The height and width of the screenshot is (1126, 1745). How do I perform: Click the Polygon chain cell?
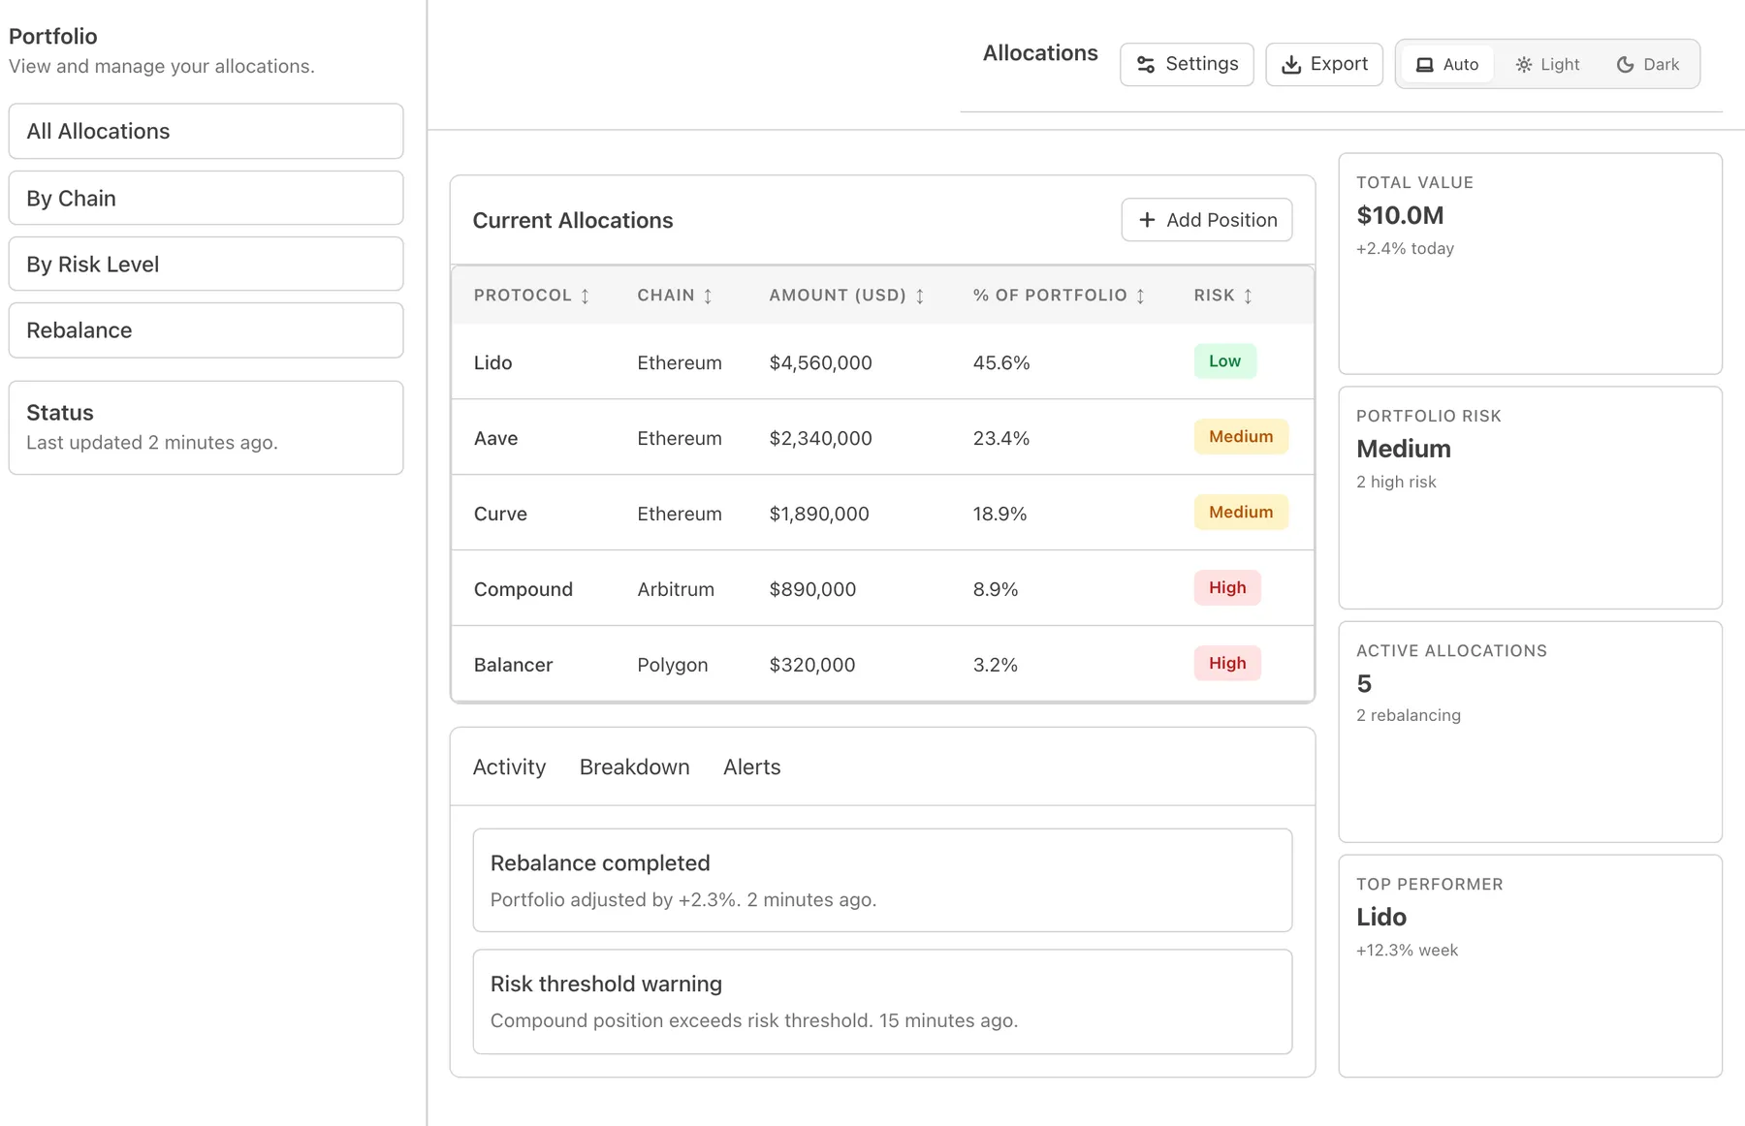pos(673,665)
